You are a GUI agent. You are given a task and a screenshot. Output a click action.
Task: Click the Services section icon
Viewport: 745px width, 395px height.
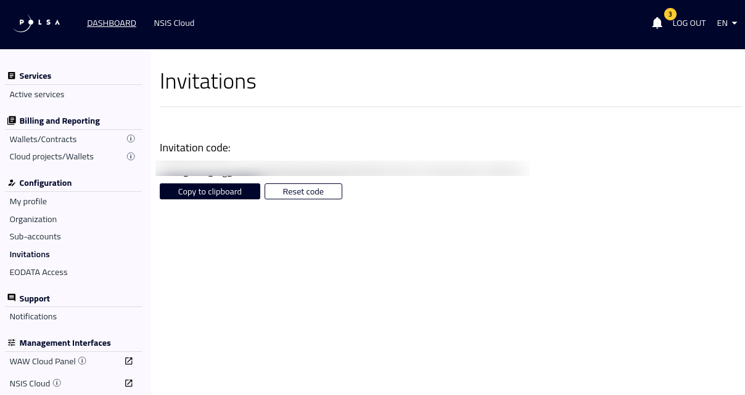tap(12, 75)
